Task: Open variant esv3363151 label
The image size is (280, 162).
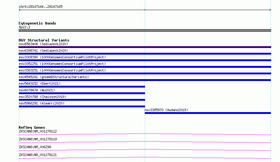Action: point(62,70)
